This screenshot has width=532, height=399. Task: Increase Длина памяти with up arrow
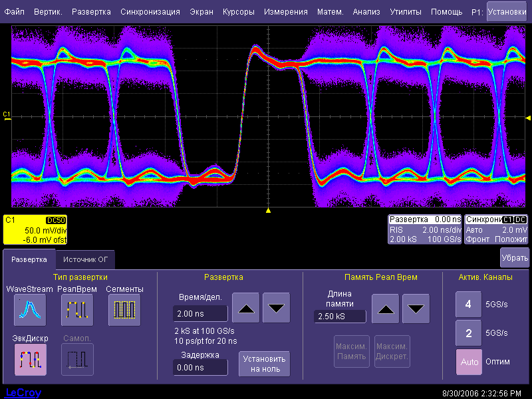coord(386,309)
